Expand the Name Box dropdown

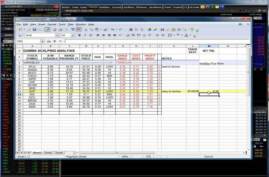click(42, 41)
